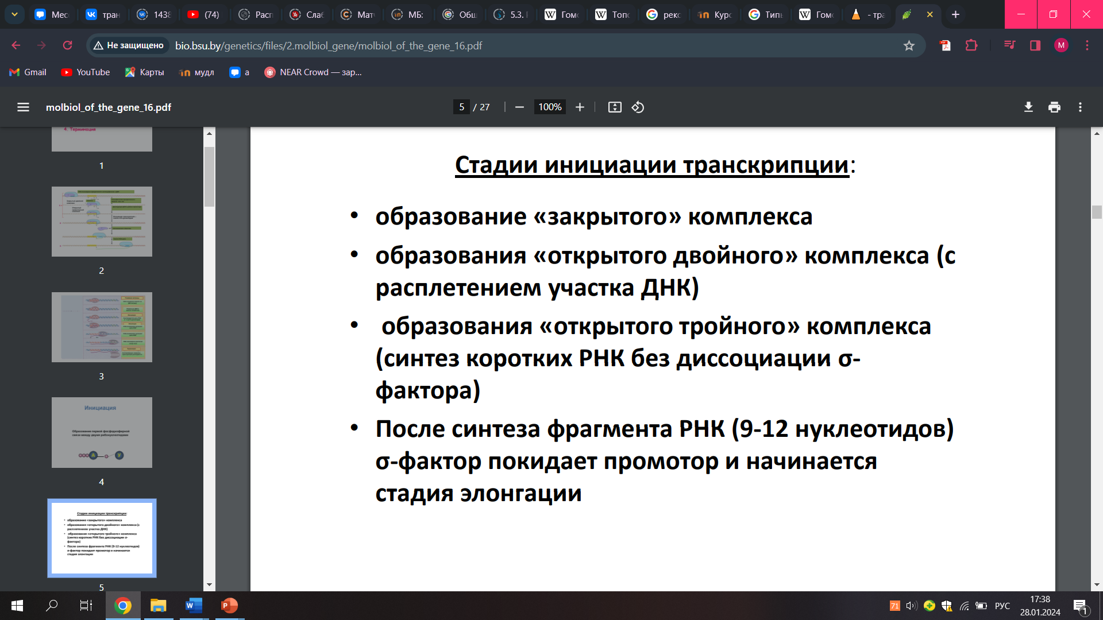
Task: Edit the page number field
Action: tap(461, 107)
